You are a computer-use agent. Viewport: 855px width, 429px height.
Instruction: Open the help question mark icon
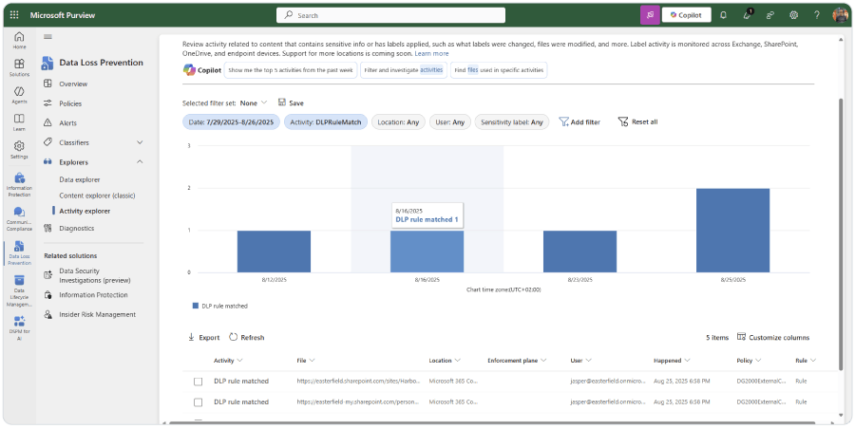pyautogui.click(x=817, y=15)
